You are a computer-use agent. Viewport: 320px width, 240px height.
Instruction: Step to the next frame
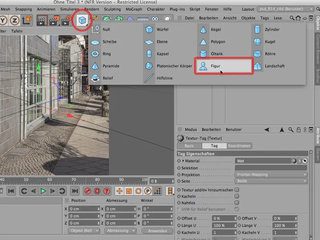52,191
